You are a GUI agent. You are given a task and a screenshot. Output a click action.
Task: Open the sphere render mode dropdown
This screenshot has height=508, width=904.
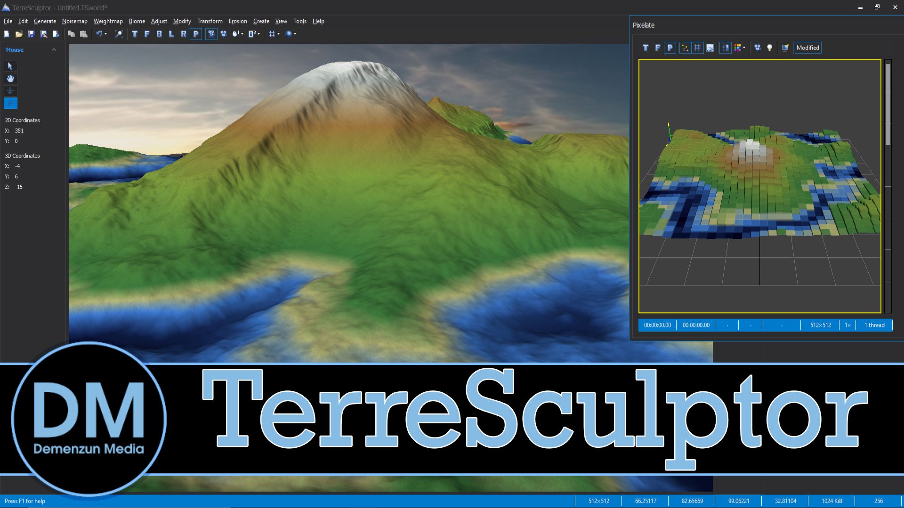click(x=291, y=34)
